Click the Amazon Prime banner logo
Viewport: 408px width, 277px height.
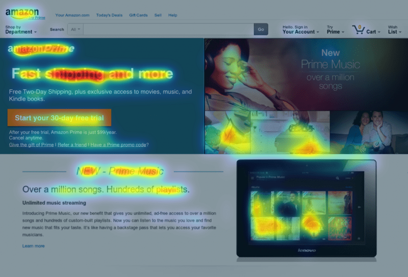[41, 48]
